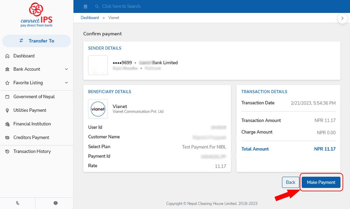Click the User Id label
The width and height of the screenshot is (350, 209).
[x=95, y=127]
